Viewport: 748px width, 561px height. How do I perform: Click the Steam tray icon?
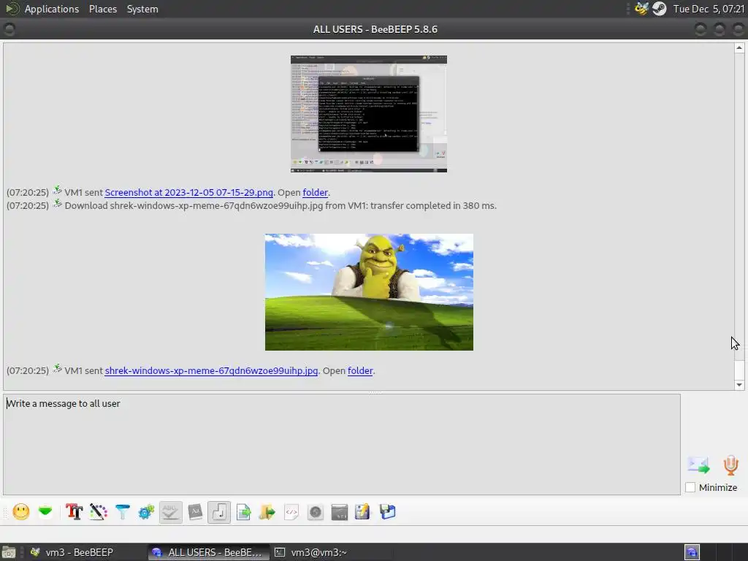(660, 9)
